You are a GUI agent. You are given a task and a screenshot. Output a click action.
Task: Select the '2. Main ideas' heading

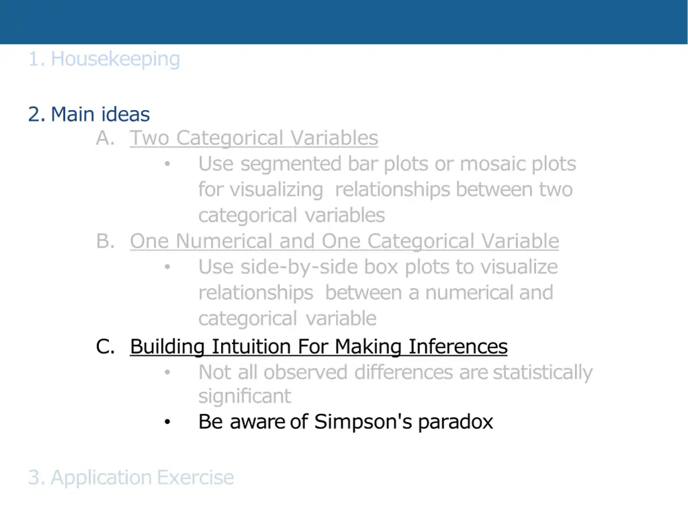tap(89, 114)
